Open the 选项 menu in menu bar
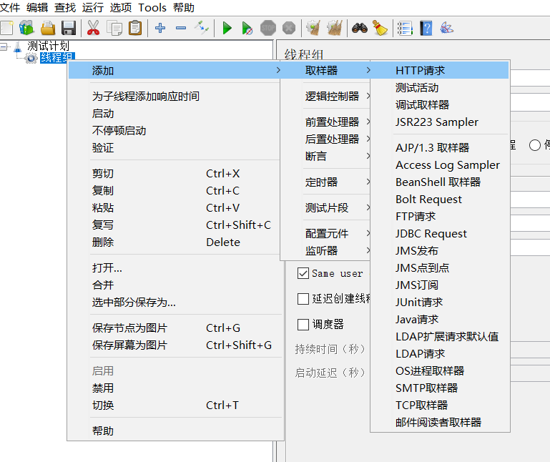This screenshot has height=462, width=550. (121, 8)
